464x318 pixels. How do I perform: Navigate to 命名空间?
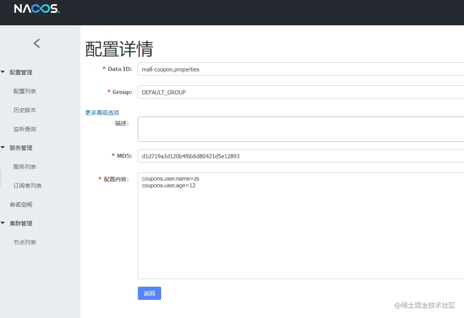click(21, 205)
